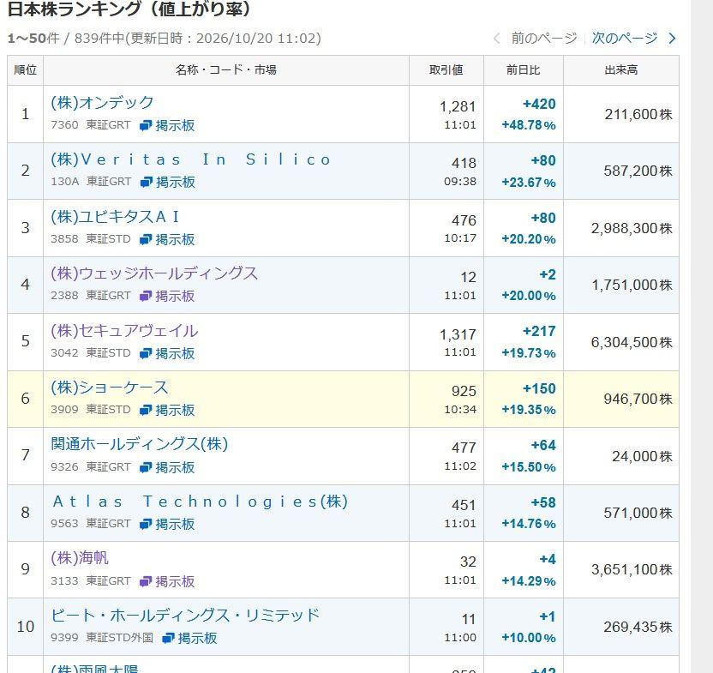
Task: Open 関通ホールディングス(株) link
Action: click(x=140, y=443)
